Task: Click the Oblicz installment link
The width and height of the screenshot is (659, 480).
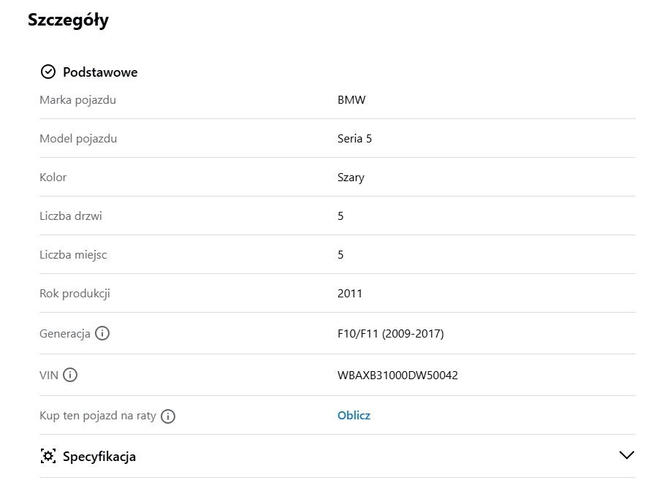Action: [354, 415]
